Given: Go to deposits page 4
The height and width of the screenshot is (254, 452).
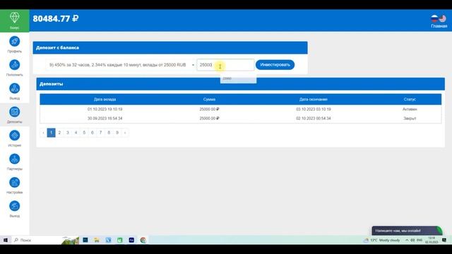Looking at the screenshot, I should [76, 133].
